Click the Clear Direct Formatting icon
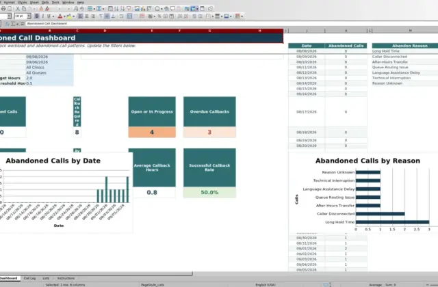The image size is (438, 287). coord(47,9)
